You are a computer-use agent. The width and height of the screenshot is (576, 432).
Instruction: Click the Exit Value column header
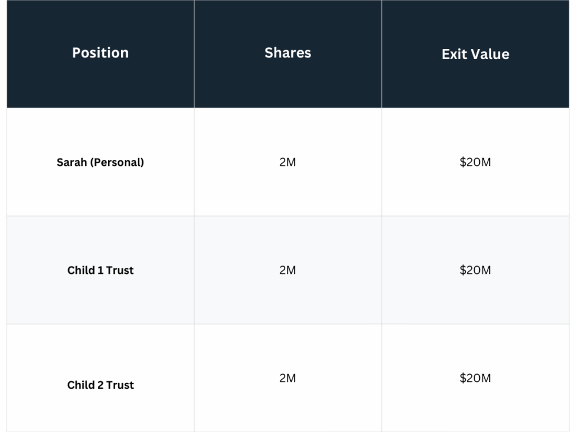pyautogui.click(x=475, y=54)
